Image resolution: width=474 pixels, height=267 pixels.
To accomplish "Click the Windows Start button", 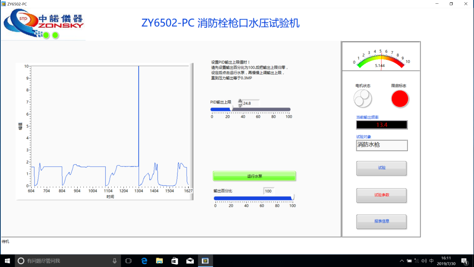I will coord(7,261).
